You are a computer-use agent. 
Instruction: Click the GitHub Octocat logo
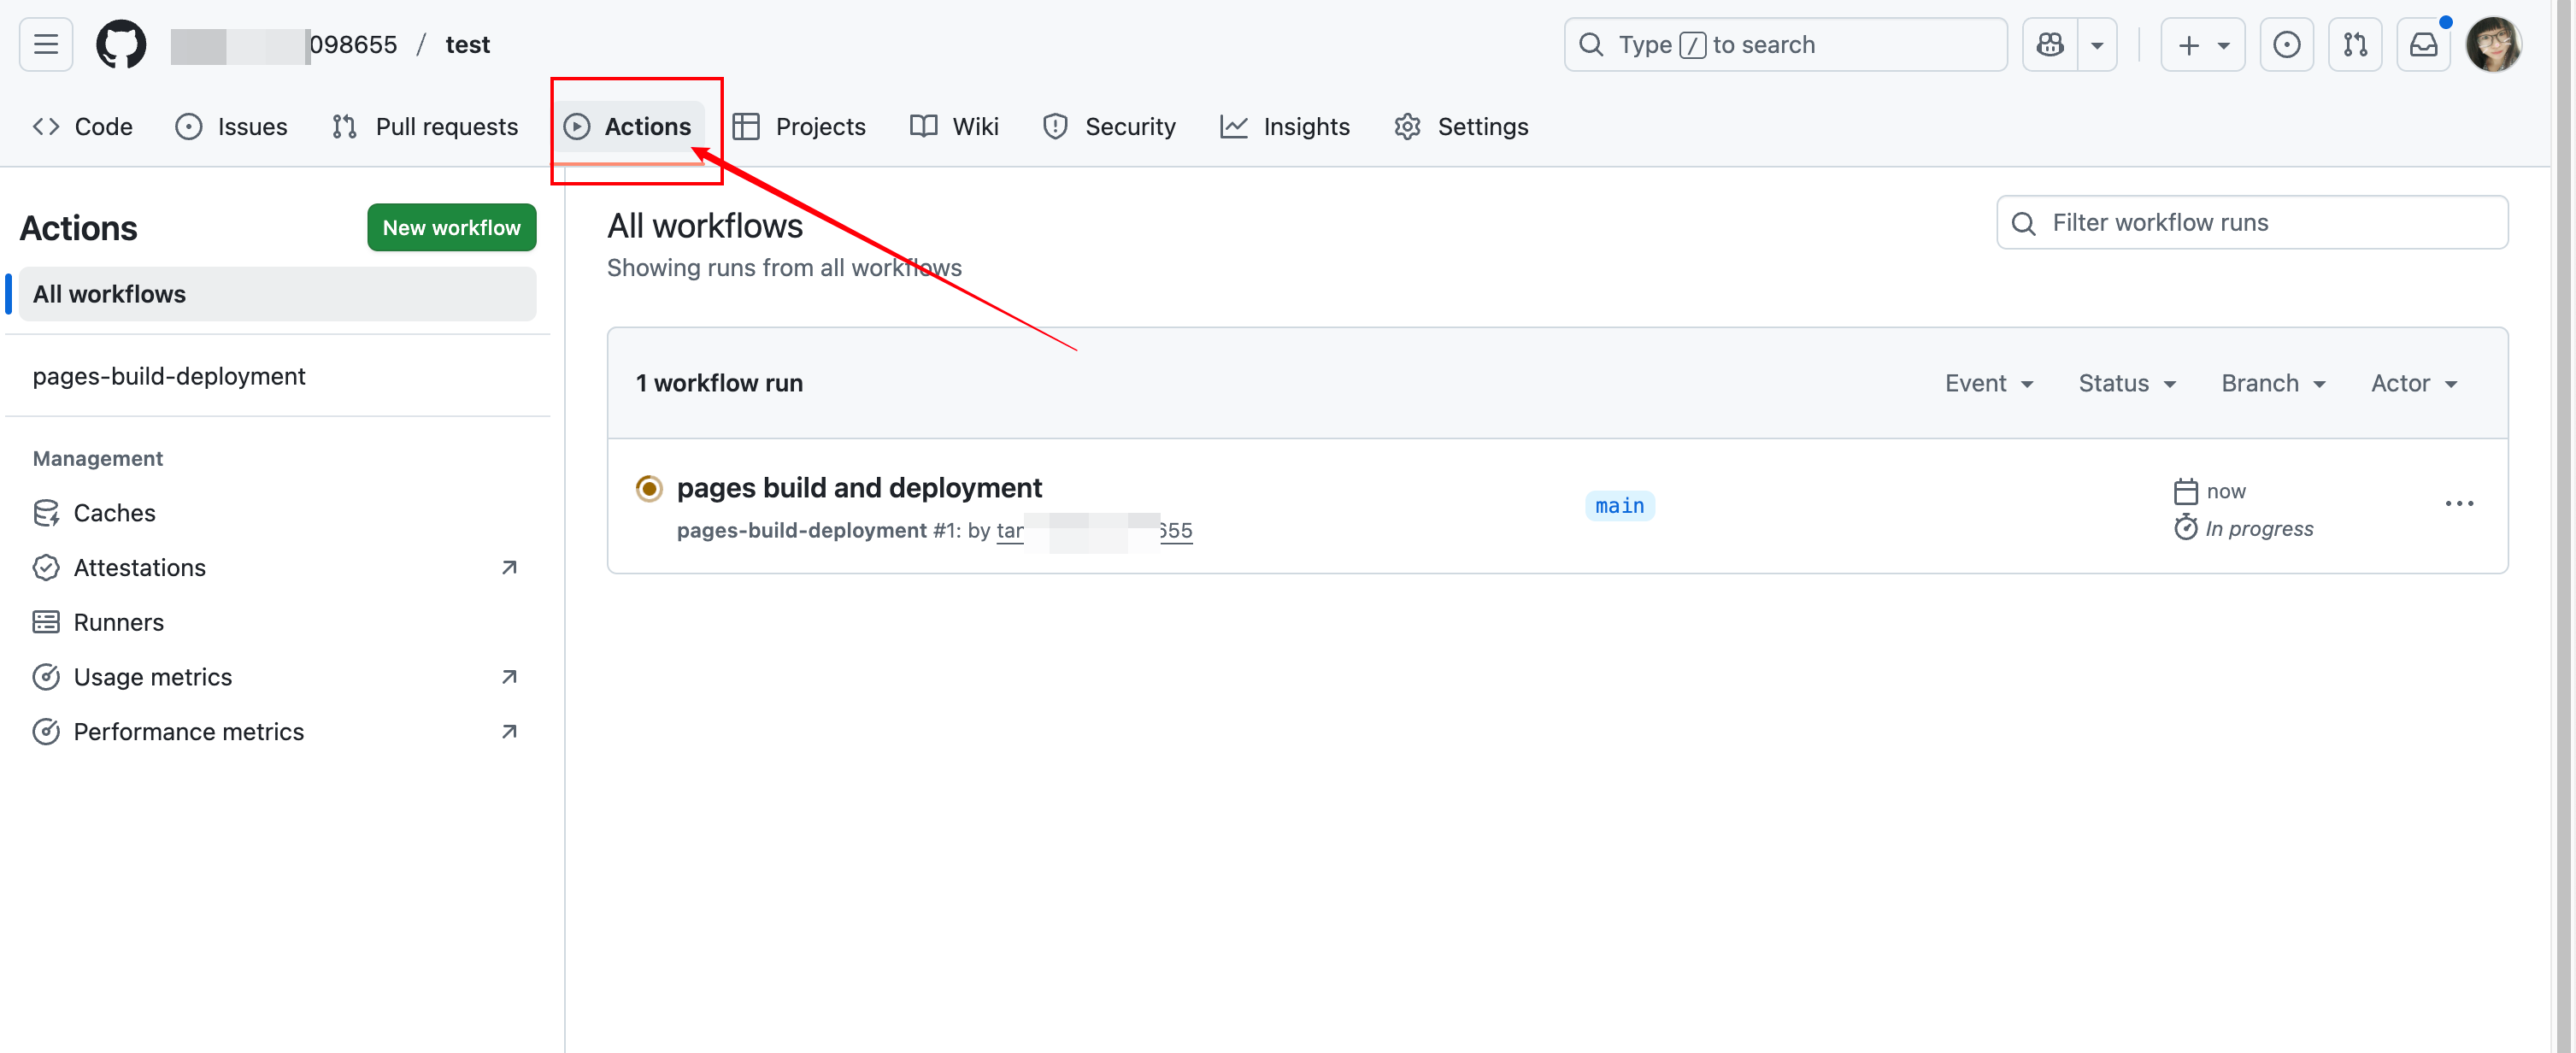pos(121,45)
